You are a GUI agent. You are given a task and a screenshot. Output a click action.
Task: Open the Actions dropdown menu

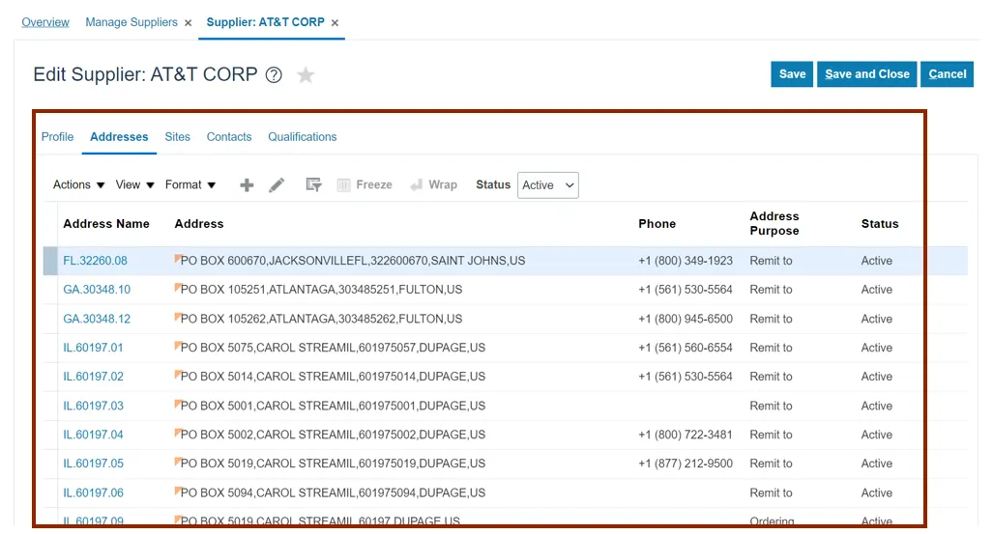pos(78,185)
